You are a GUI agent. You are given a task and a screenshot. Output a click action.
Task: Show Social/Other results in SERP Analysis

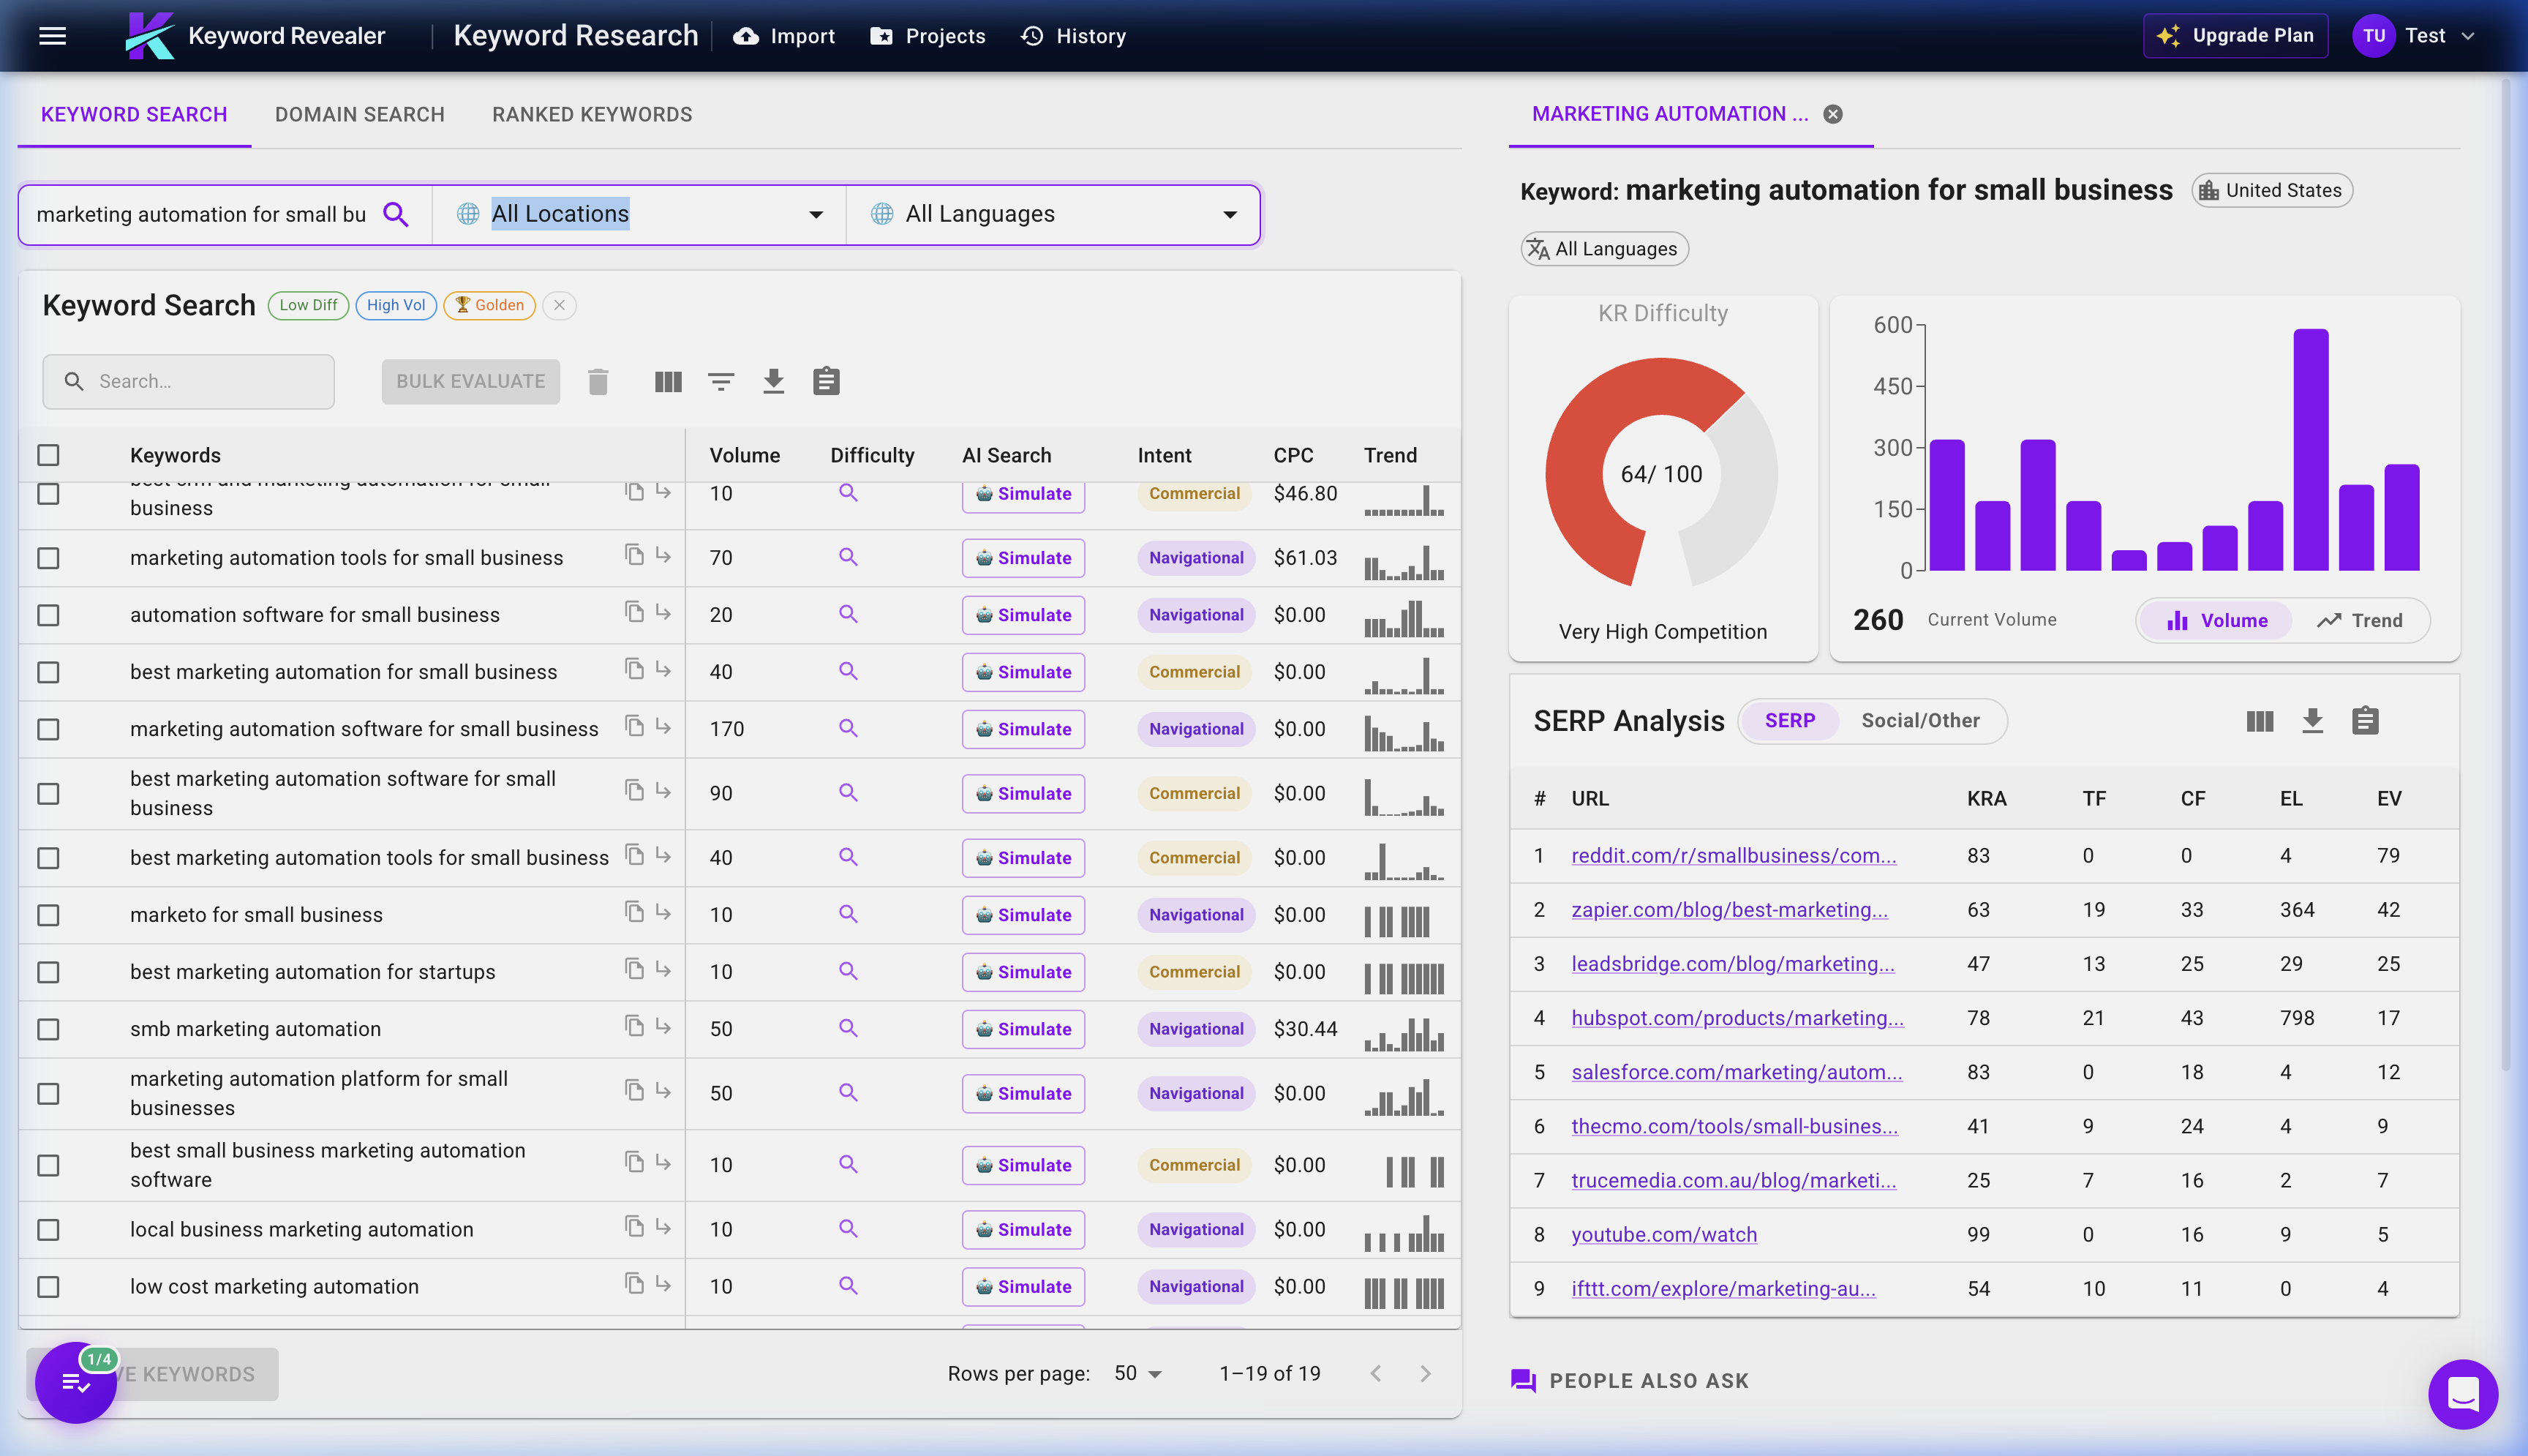point(1919,721)
